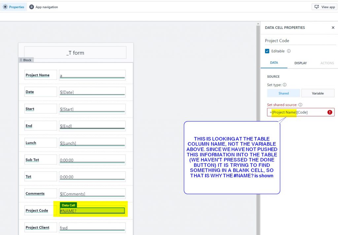Click info icon beside Editable
This screenshot has width=338, height=235.
289,51
